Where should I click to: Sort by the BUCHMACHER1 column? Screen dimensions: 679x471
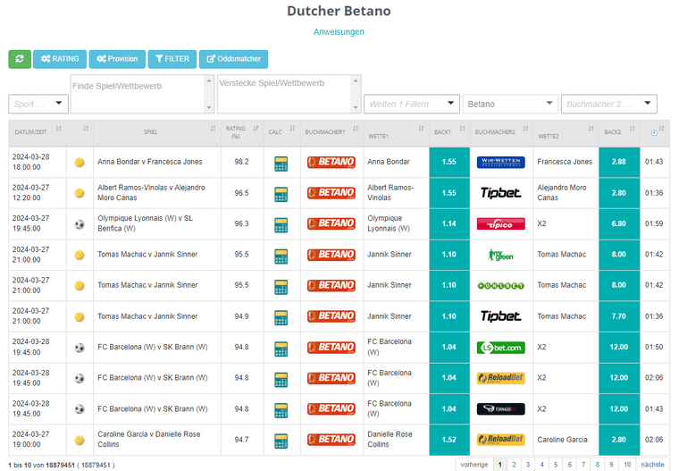[331, 132]
